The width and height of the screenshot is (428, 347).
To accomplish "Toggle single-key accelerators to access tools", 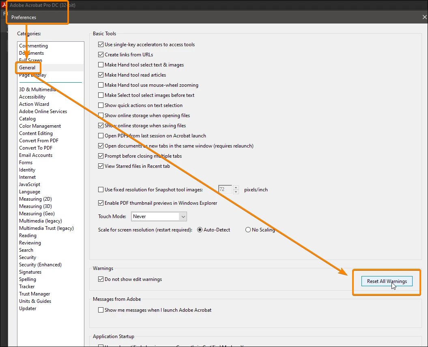I will [101, 45].
